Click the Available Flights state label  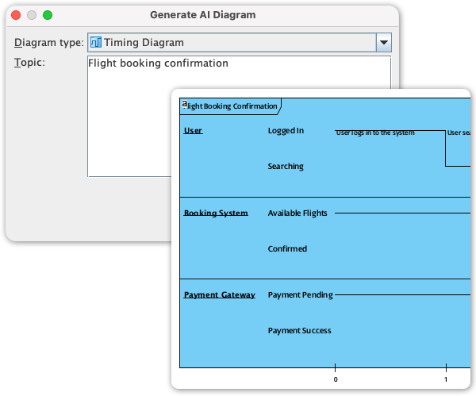point(297,213)
